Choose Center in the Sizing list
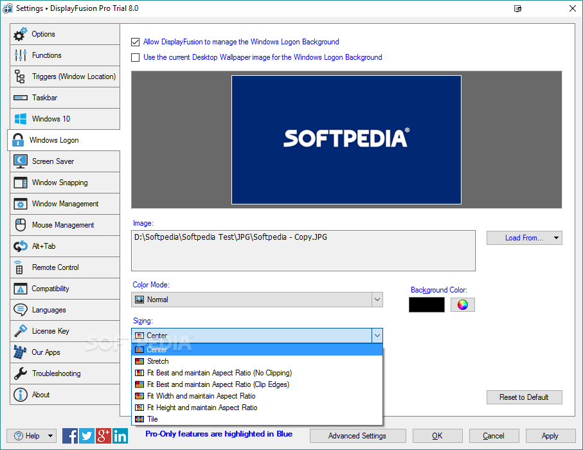Screen dimensions: 583x450 click(x=257, y=350)
